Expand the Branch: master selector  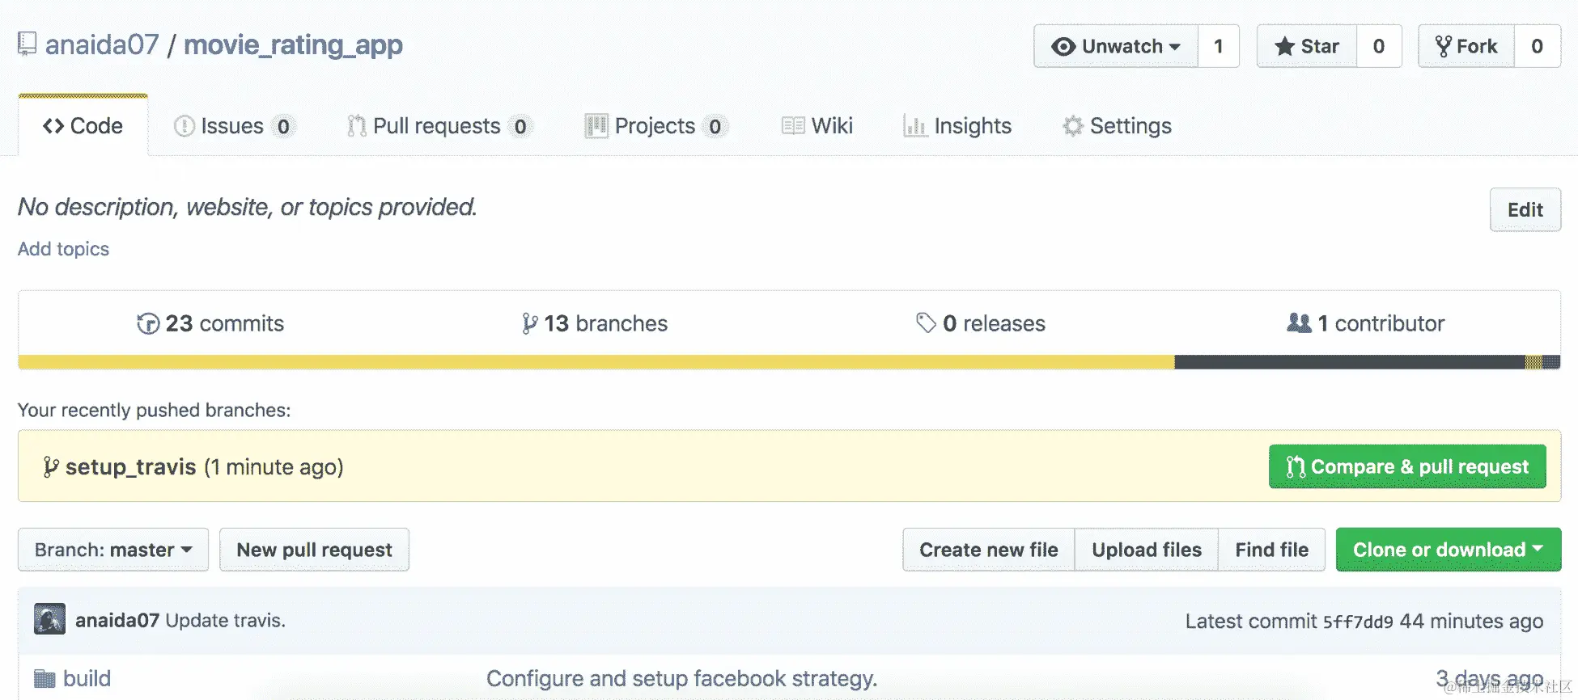pos(113,550)
